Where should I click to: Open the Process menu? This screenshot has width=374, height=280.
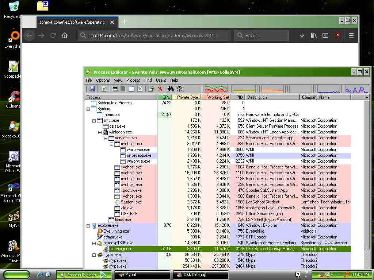point(133,80)
